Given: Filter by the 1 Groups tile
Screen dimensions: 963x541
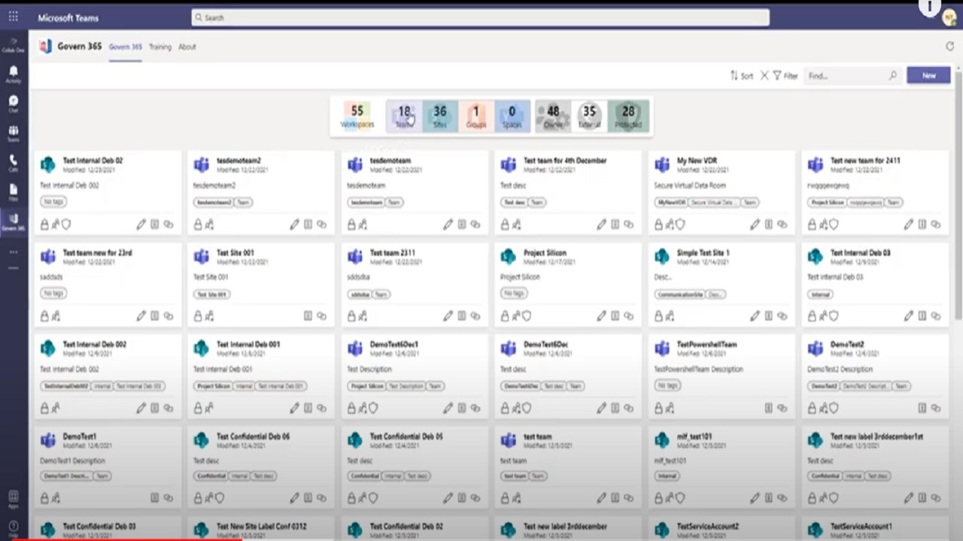Looking at the screenshot, I should [x=475, y=116].
